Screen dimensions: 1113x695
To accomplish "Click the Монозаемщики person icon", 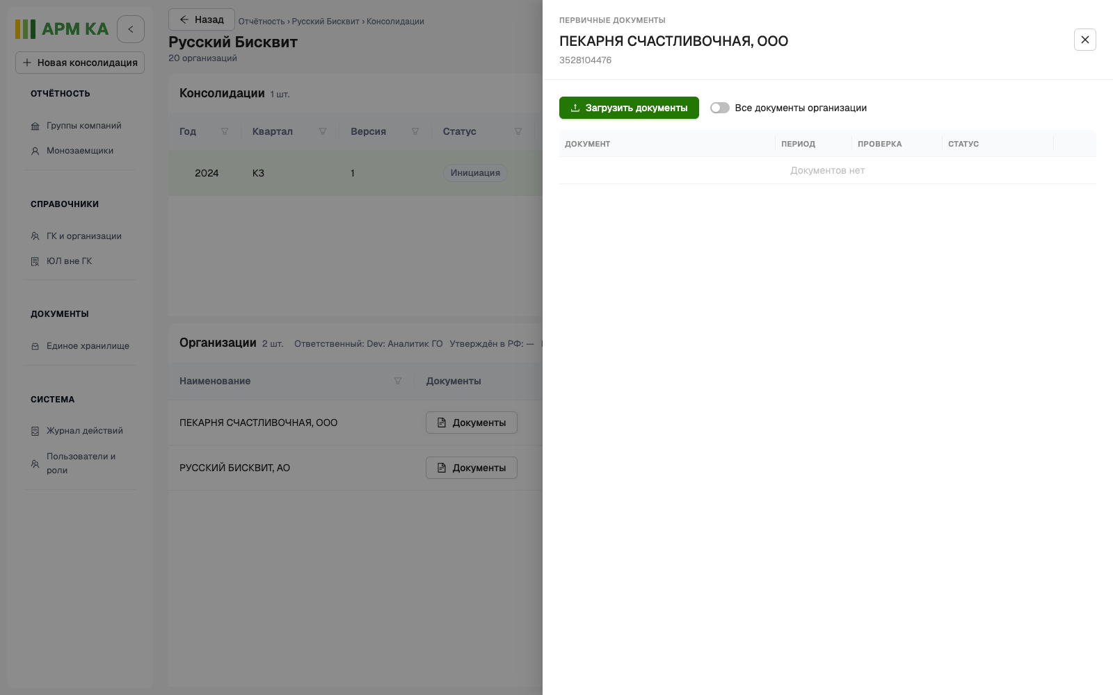I will click(35, 151).
